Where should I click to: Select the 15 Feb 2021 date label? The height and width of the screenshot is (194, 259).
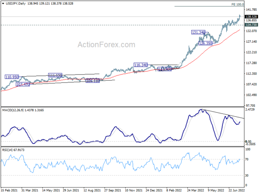point(9,190)
